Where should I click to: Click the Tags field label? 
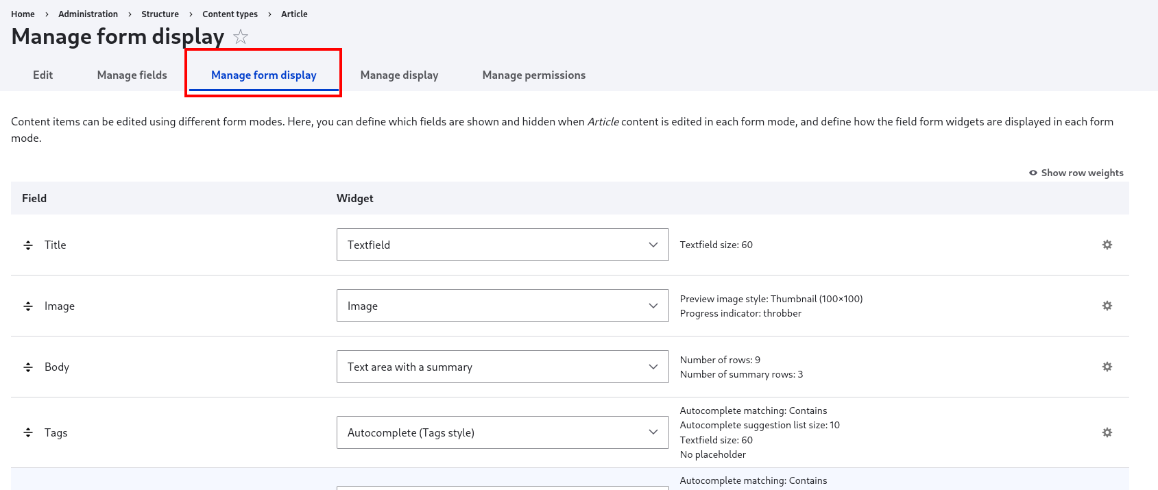click(56, 432)
